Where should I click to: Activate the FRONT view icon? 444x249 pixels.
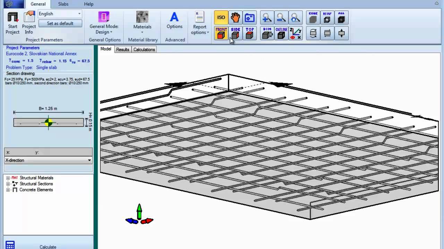pos(221,33)
